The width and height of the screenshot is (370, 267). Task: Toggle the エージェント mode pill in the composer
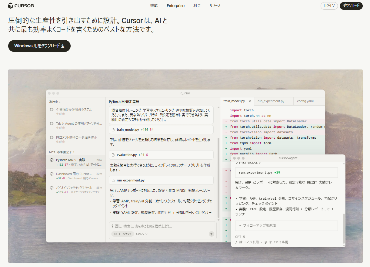point(122,234)
